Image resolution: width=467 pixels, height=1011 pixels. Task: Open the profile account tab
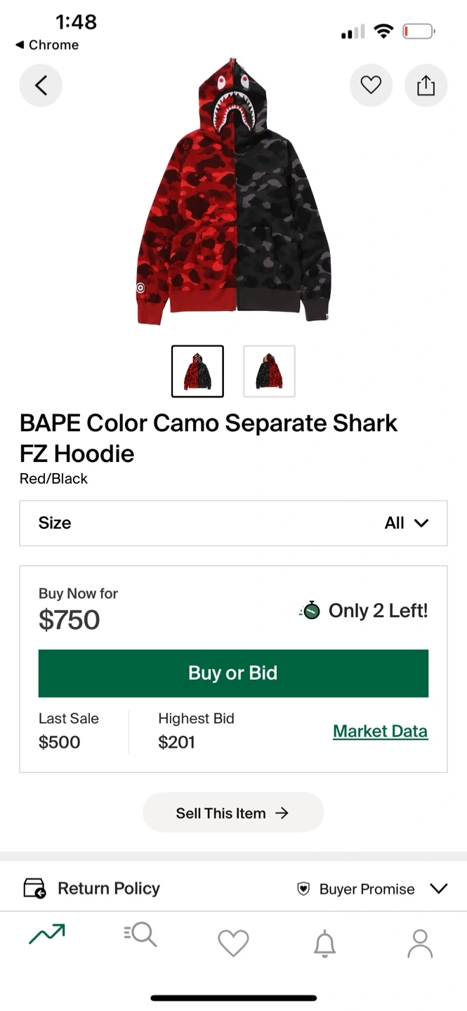tap(420, 943)
